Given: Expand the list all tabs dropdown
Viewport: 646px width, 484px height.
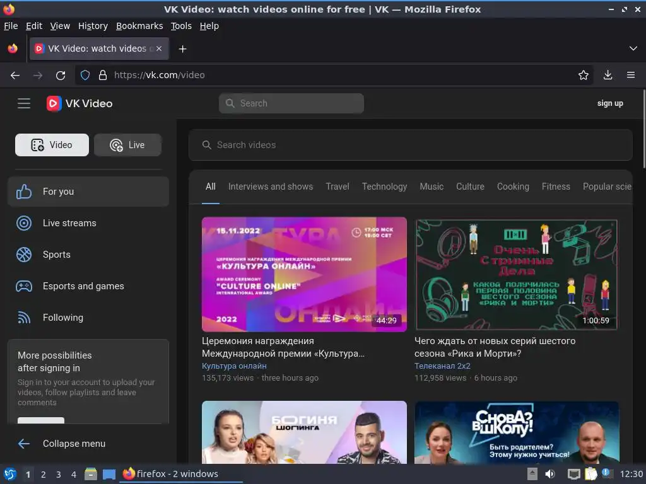Looking at the screenshot, I should tap(633, 49).
